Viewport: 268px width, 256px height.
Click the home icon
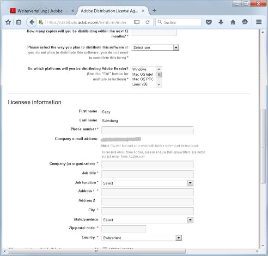pos(233,22)
